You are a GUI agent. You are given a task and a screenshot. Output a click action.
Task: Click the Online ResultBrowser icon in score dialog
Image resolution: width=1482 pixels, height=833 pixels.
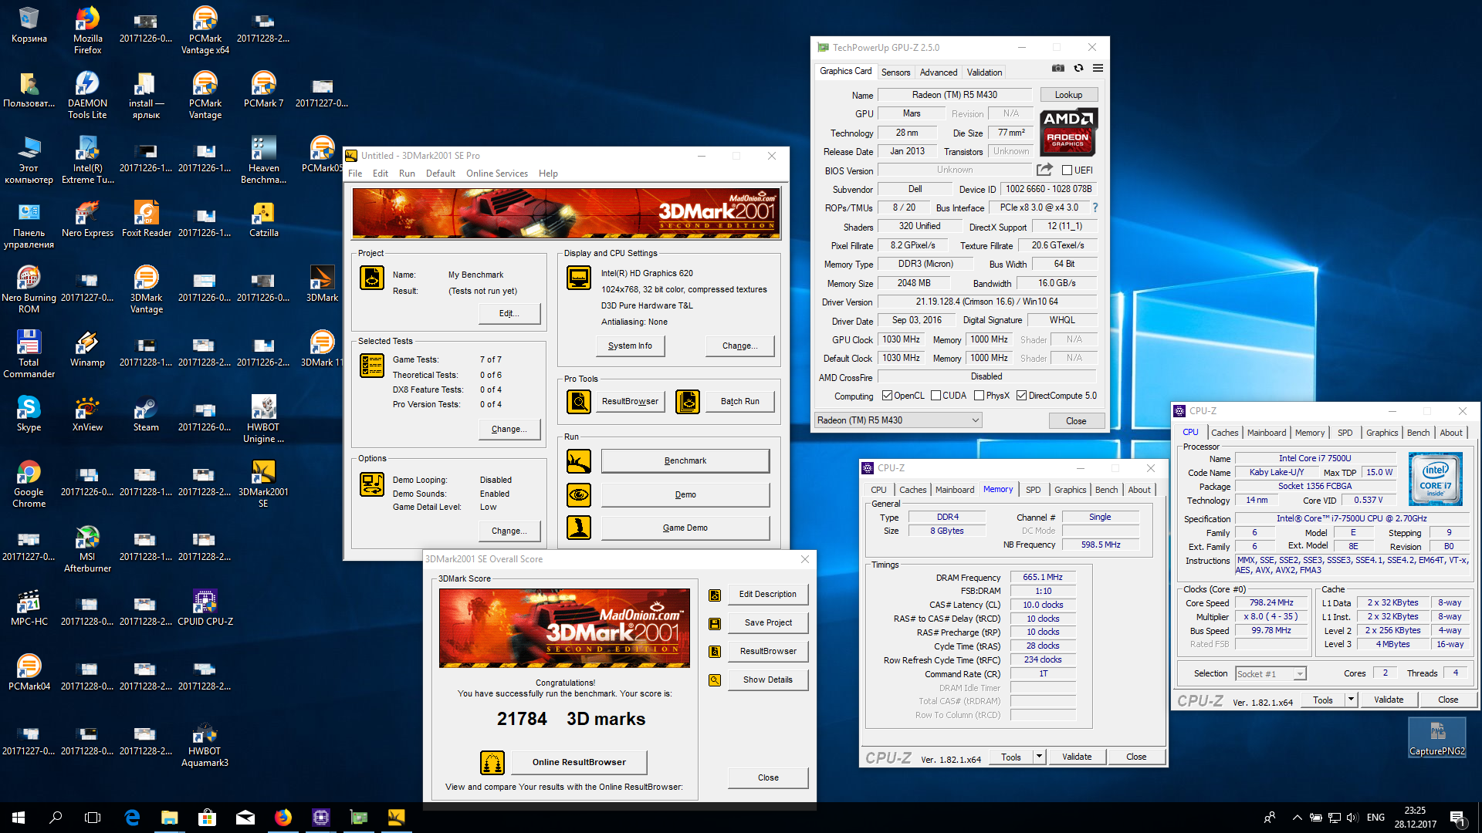coord(492,762)
